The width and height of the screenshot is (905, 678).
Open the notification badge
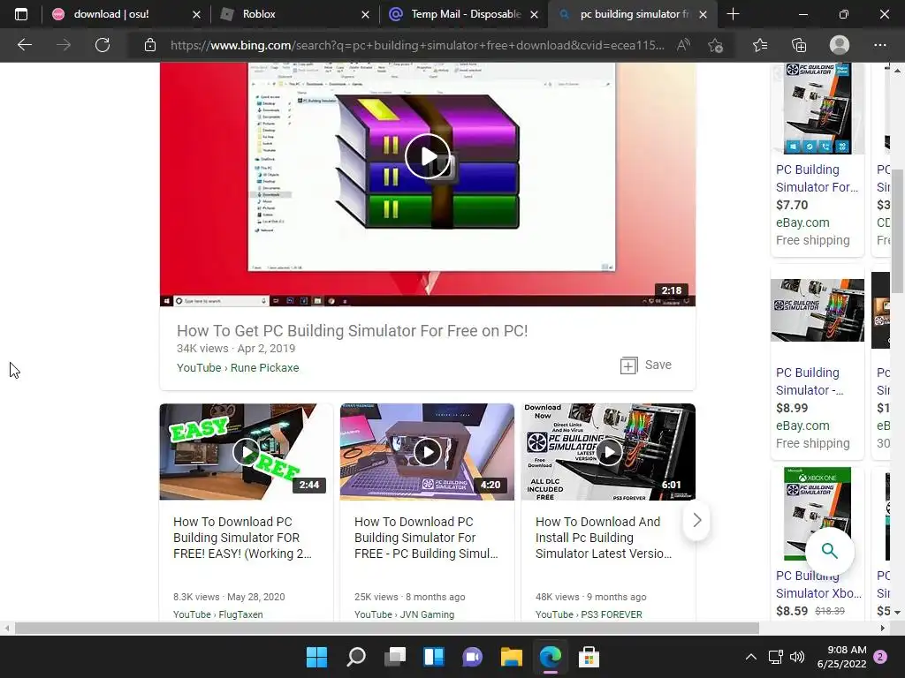(x=880, y=657)
